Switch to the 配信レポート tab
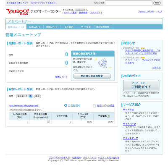This screenshot has height=165, width=168. (x=35, y=27)
